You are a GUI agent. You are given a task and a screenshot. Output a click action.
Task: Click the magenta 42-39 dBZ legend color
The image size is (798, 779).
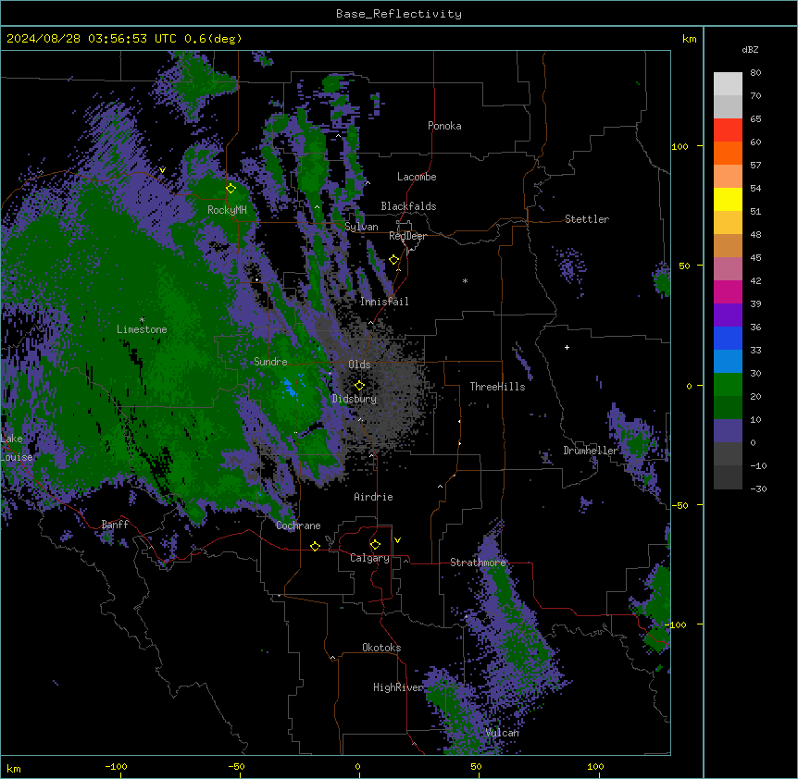point(728,291)
